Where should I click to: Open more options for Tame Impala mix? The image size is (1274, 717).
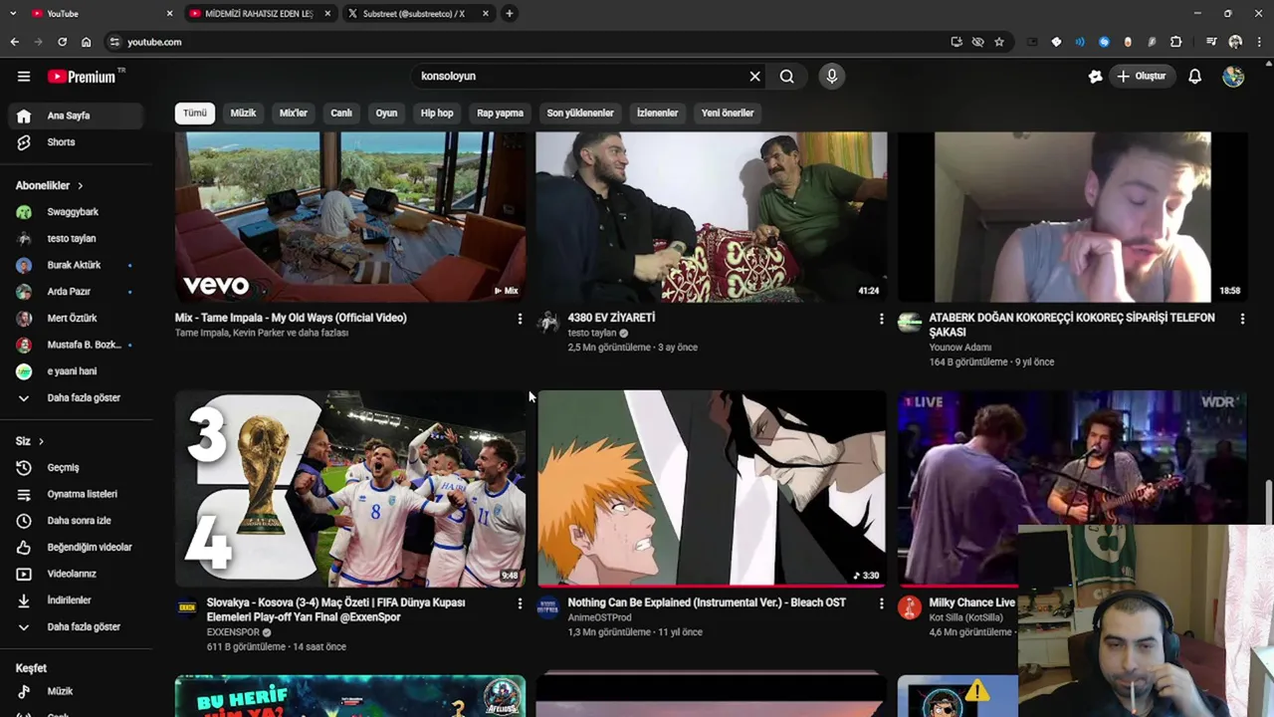(520, 319)
